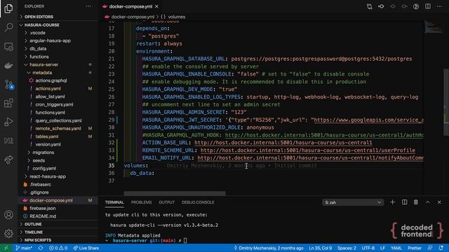Open Run and Debug view
Viewport: 449px width, 252px height.
8,122
